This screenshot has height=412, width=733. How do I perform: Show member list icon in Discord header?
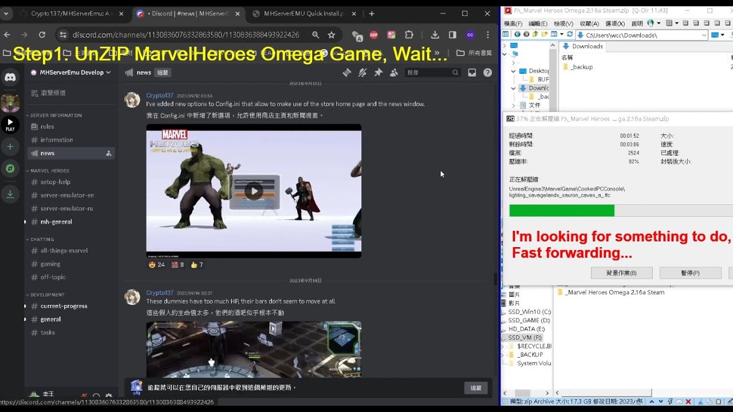coord(394,73)
